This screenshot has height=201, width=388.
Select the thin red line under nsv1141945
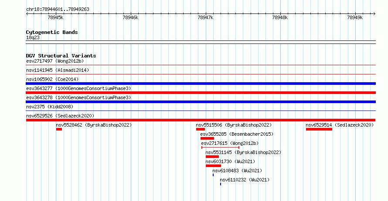pos(201,74)
